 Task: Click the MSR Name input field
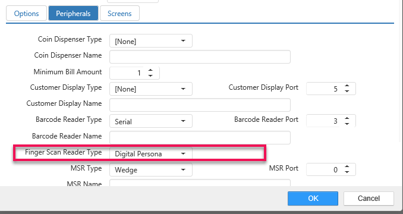(200, 182)
